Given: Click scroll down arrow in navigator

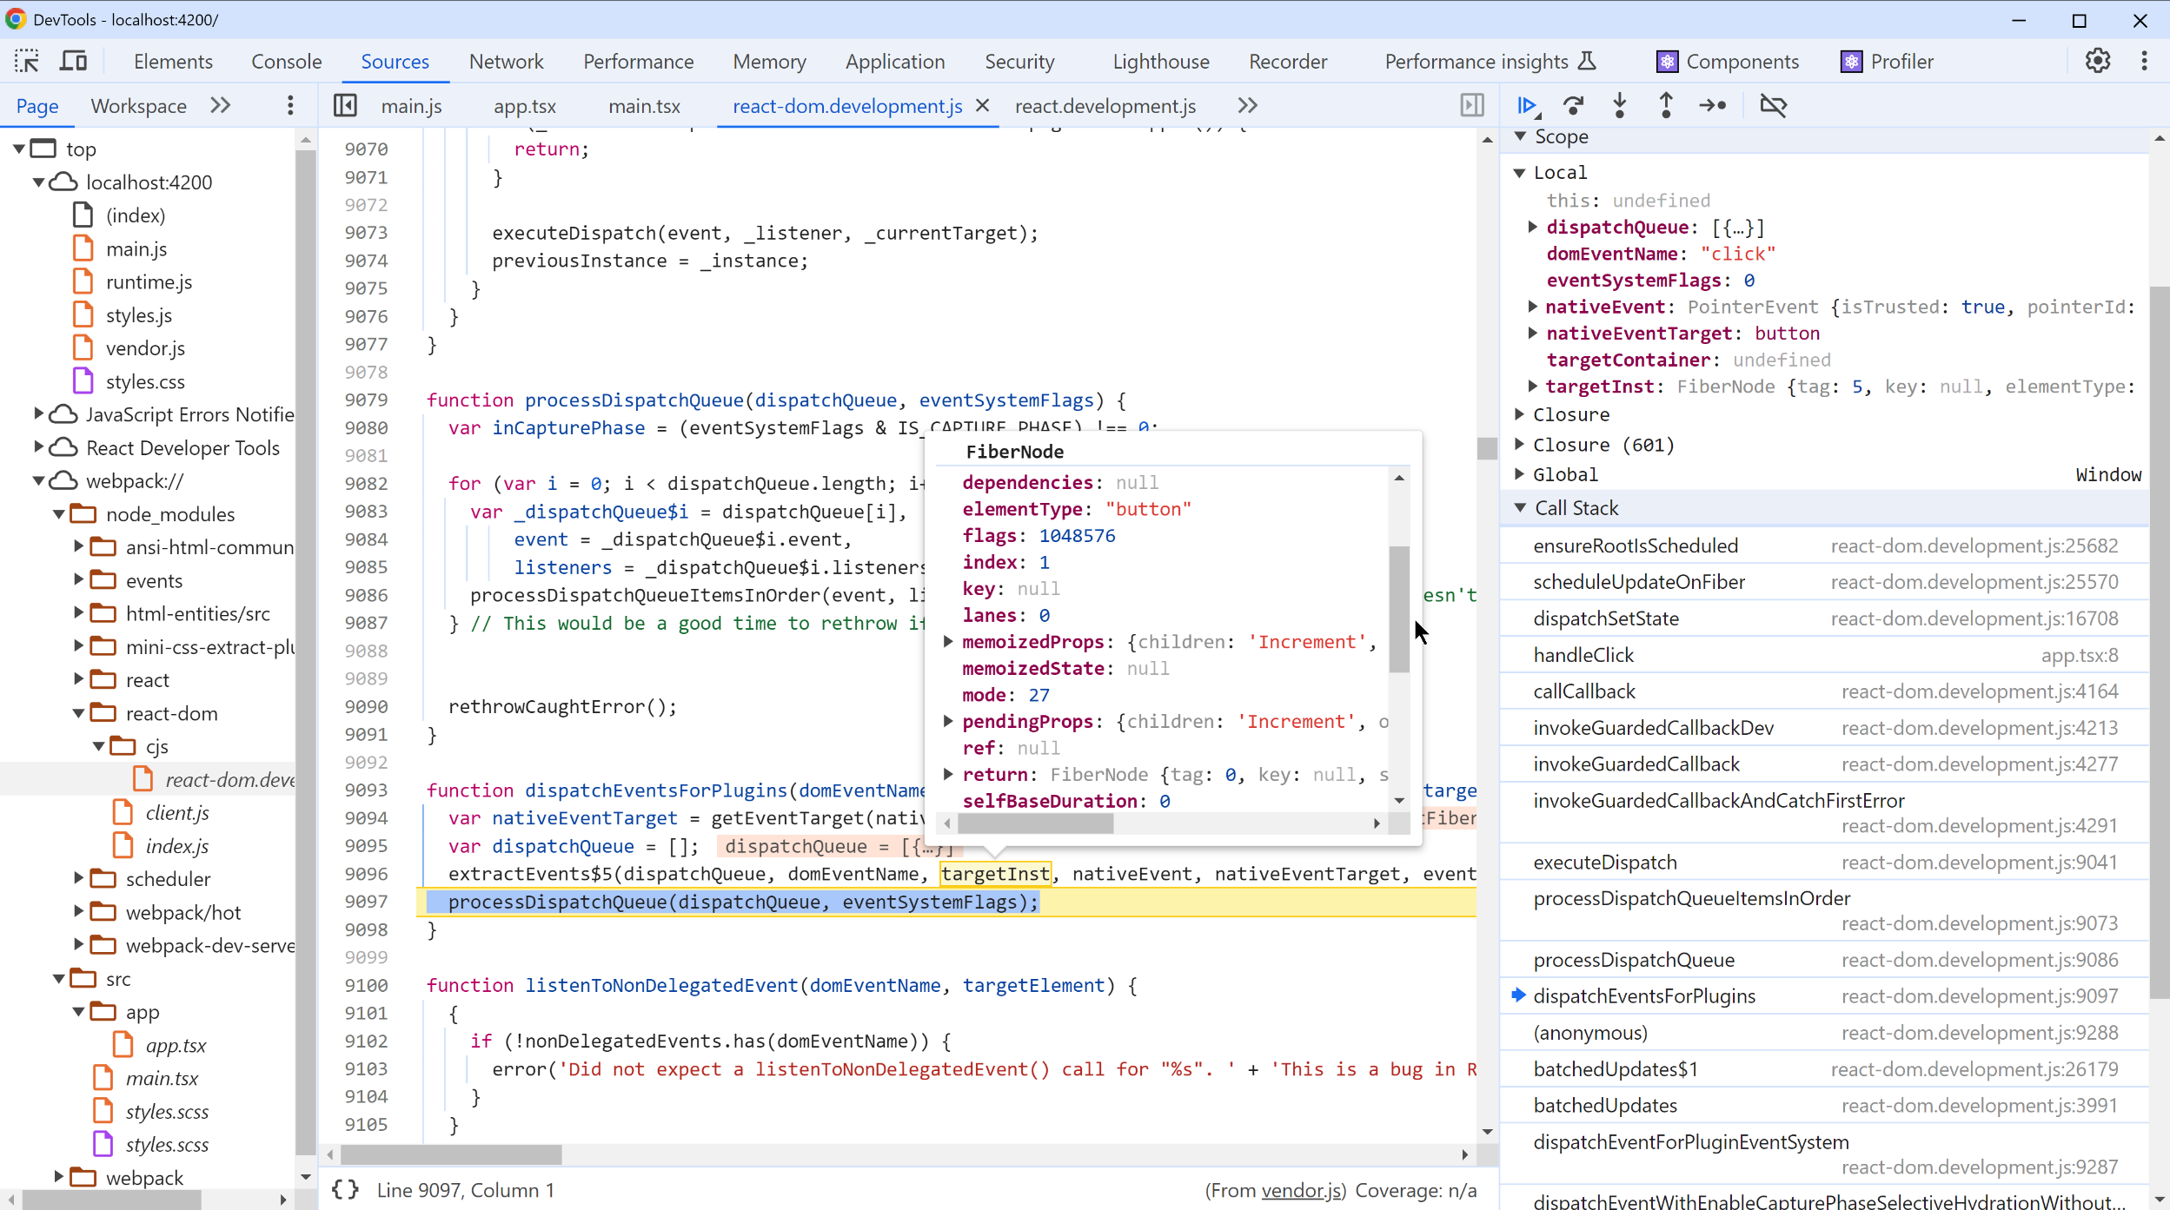Looking at the screenshot, I should point(305,1178).
